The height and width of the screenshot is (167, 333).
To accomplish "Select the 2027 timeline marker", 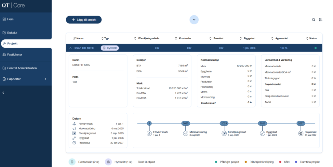I will [x=301, y=123].
